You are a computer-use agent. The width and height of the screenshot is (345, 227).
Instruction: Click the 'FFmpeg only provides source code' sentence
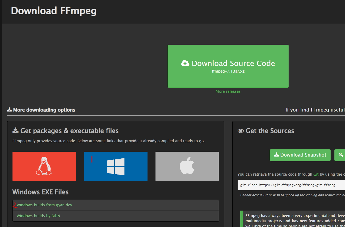[109, 141]
